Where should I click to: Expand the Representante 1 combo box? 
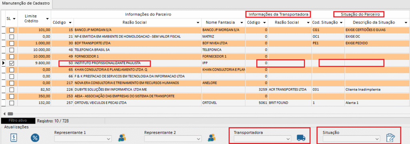pyautogui.click(x=109, y=139)
